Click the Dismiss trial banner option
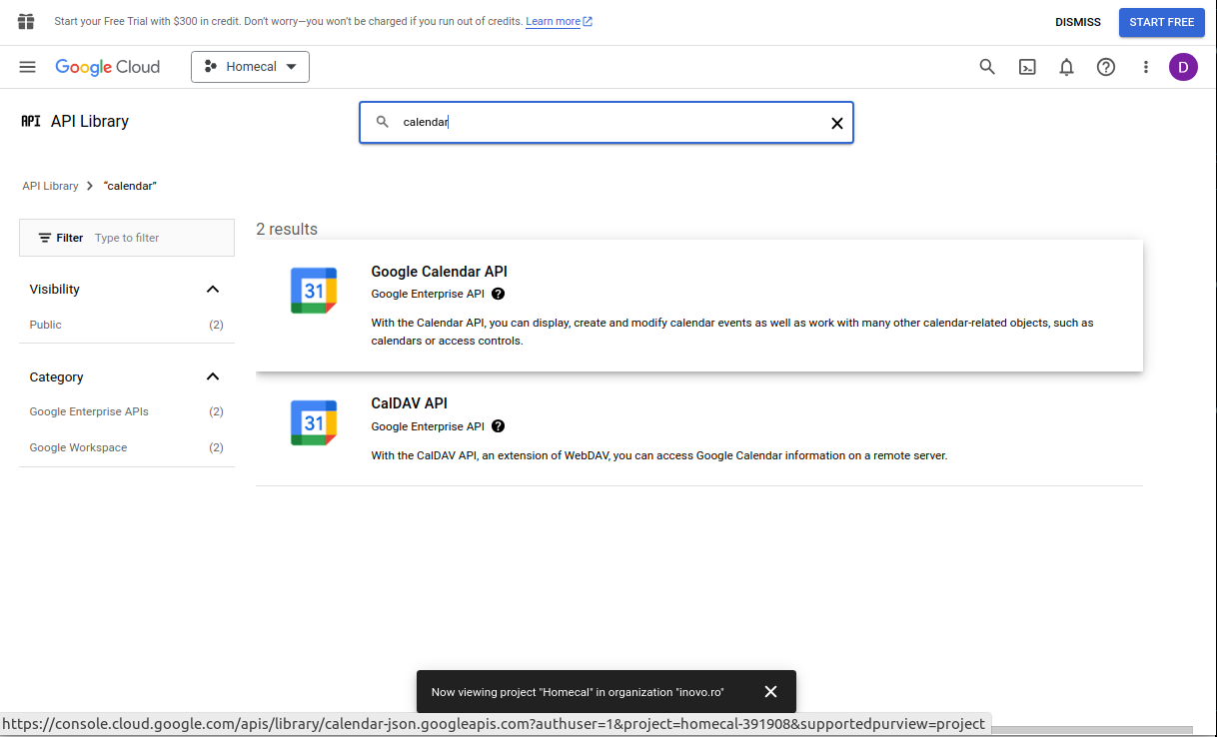 click(x=1078, y=21)
